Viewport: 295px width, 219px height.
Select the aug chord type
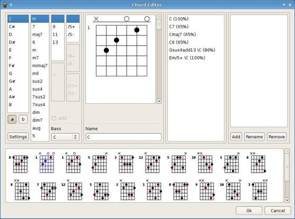click(40, 128)
